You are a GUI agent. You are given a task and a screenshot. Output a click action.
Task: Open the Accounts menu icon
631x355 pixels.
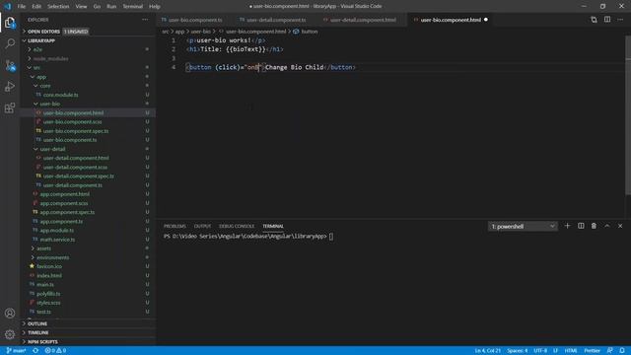10,314
